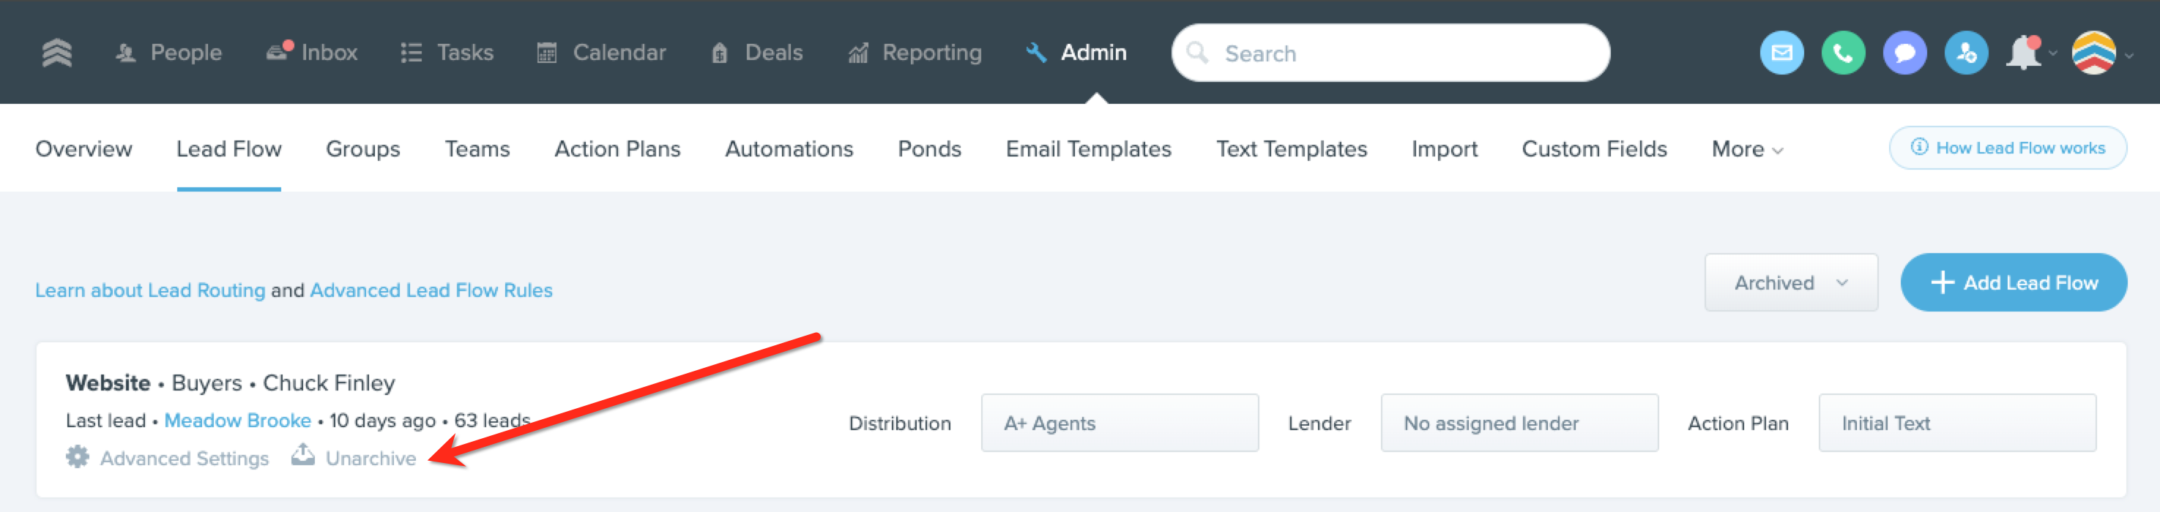Click the Add Lead Flow button
Viewport: 2160px width, 512px height.
[x=2014, y=282]
